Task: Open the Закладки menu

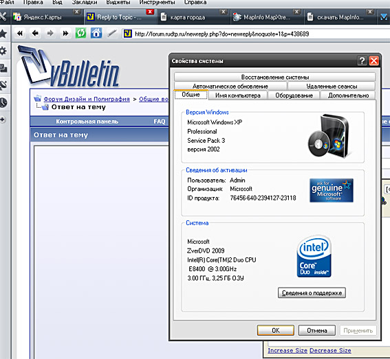Action: (85, 3)
